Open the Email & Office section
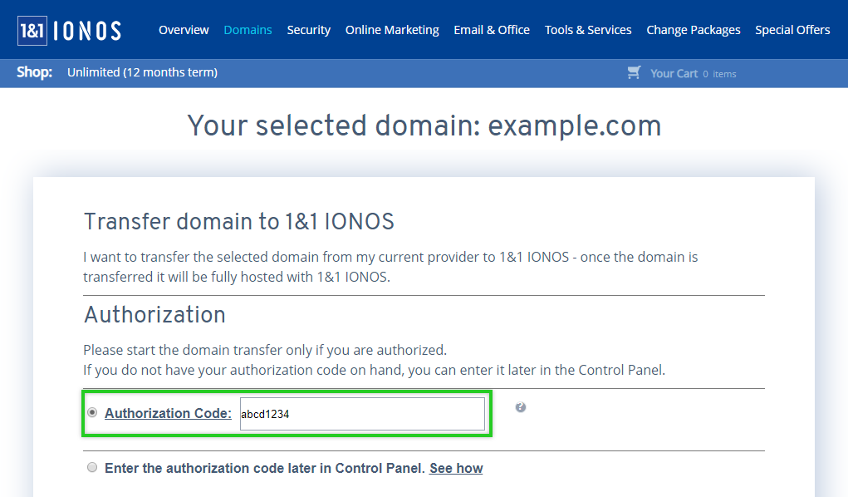The image size is (848, 497). click(x=492, y=30)
